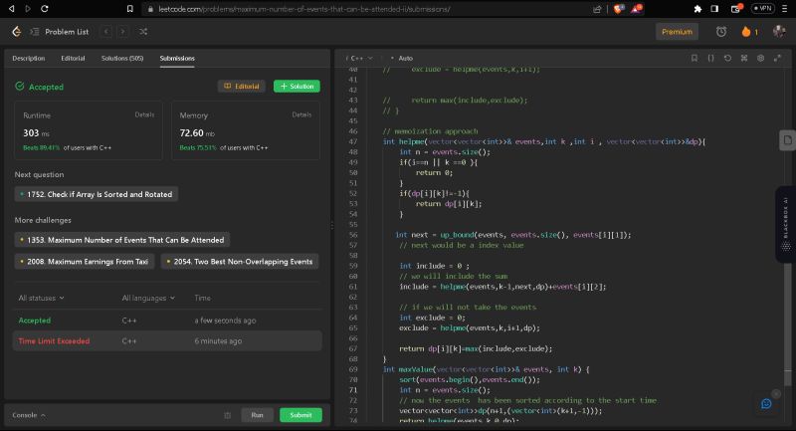796x431 pixels.
Task: Format code with the braces icon
Action: click(710, 59)
